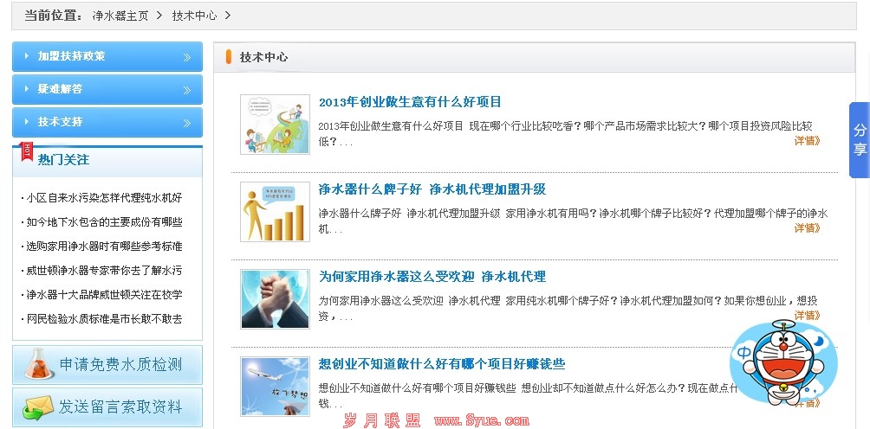Open article 2013年创业做生意有什么好项目
The width and height of the screenshot is (870, 429).
click(410, 102)
